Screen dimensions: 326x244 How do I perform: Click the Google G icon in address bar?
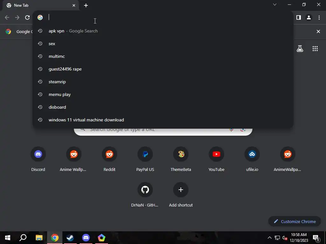(40, 17)
